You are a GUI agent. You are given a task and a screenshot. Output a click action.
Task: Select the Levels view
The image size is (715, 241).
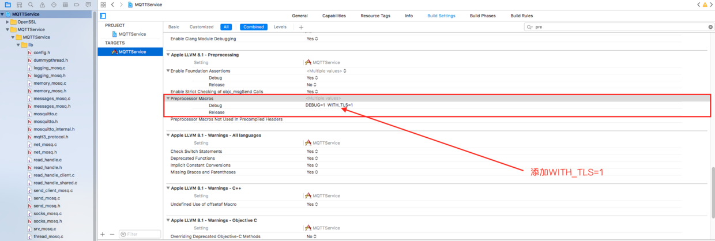coord(280,27)
